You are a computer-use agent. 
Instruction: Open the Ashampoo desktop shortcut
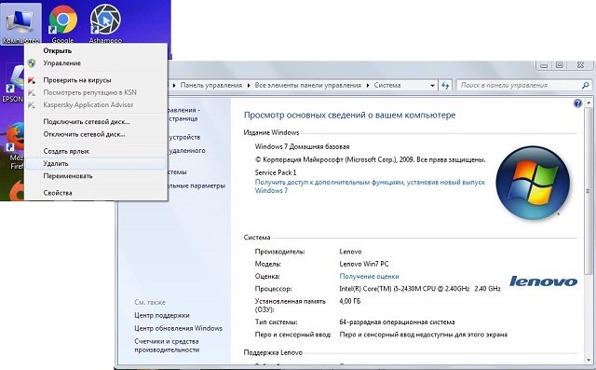pos(105,23)
